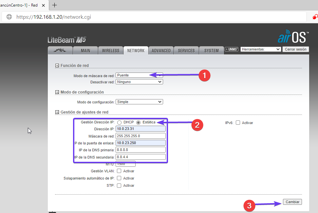Screen dimensions: 318x213
Task: Collapse the Modo de configuración section
Action: tap(57, 92)
